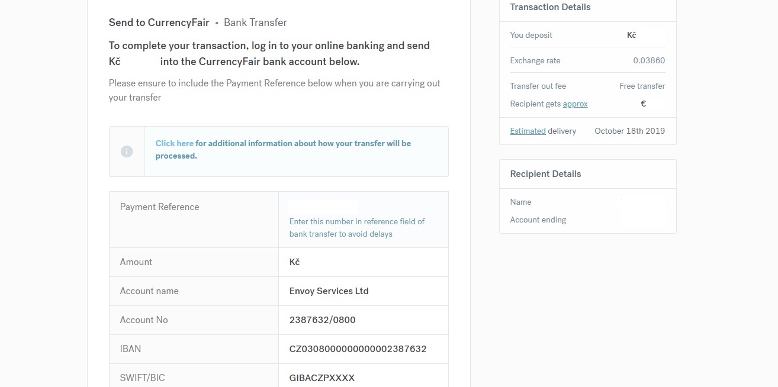778x387 pixels.
Task: Click the 'You deposit' label
Action: pos(531,35)
